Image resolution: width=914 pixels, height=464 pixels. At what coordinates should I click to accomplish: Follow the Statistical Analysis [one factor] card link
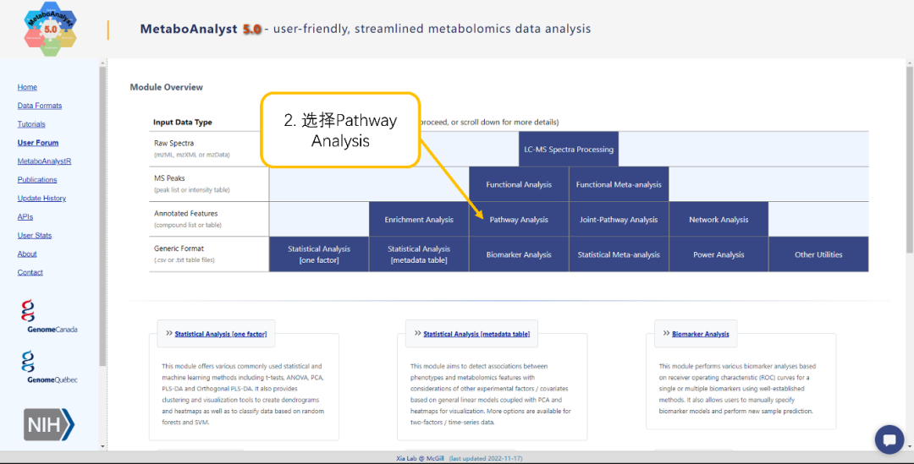point(220,334)
